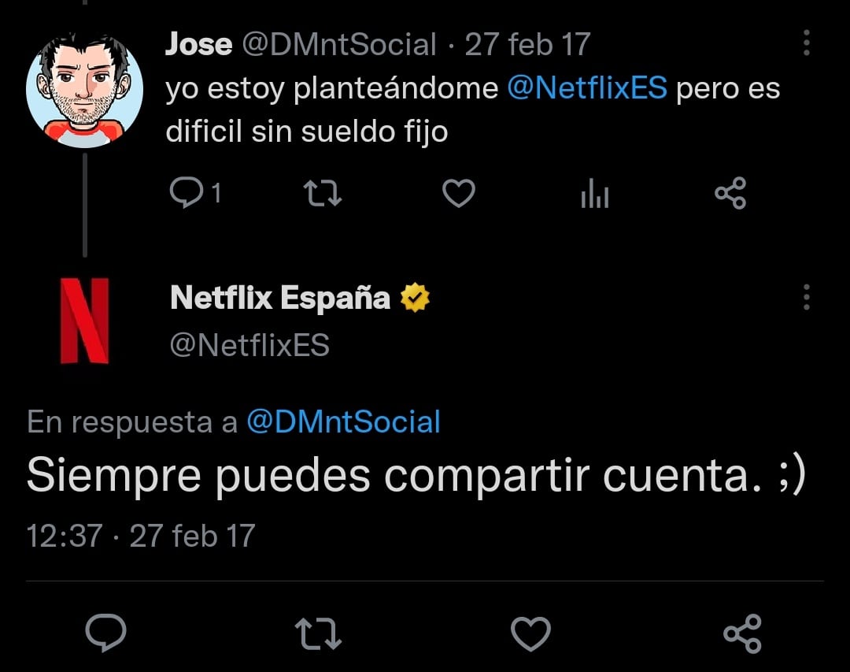
Task: Click the gold verified badge
Action: [x=415, y=299]
